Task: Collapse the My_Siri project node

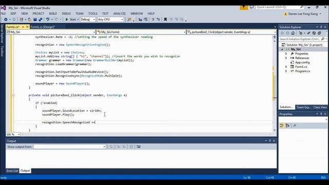Action: [x=282, y=49]
